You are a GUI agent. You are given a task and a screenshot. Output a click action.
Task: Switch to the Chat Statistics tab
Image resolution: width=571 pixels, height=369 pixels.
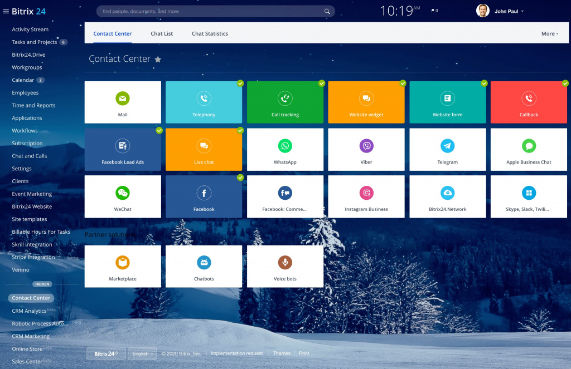[x=210, y=33]
